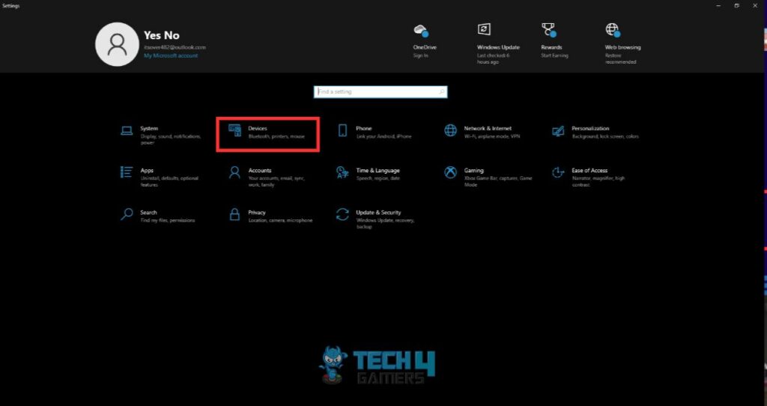The image size is (767, 406).
Task: Click the Yes No account name
Action: click(162, 35)
